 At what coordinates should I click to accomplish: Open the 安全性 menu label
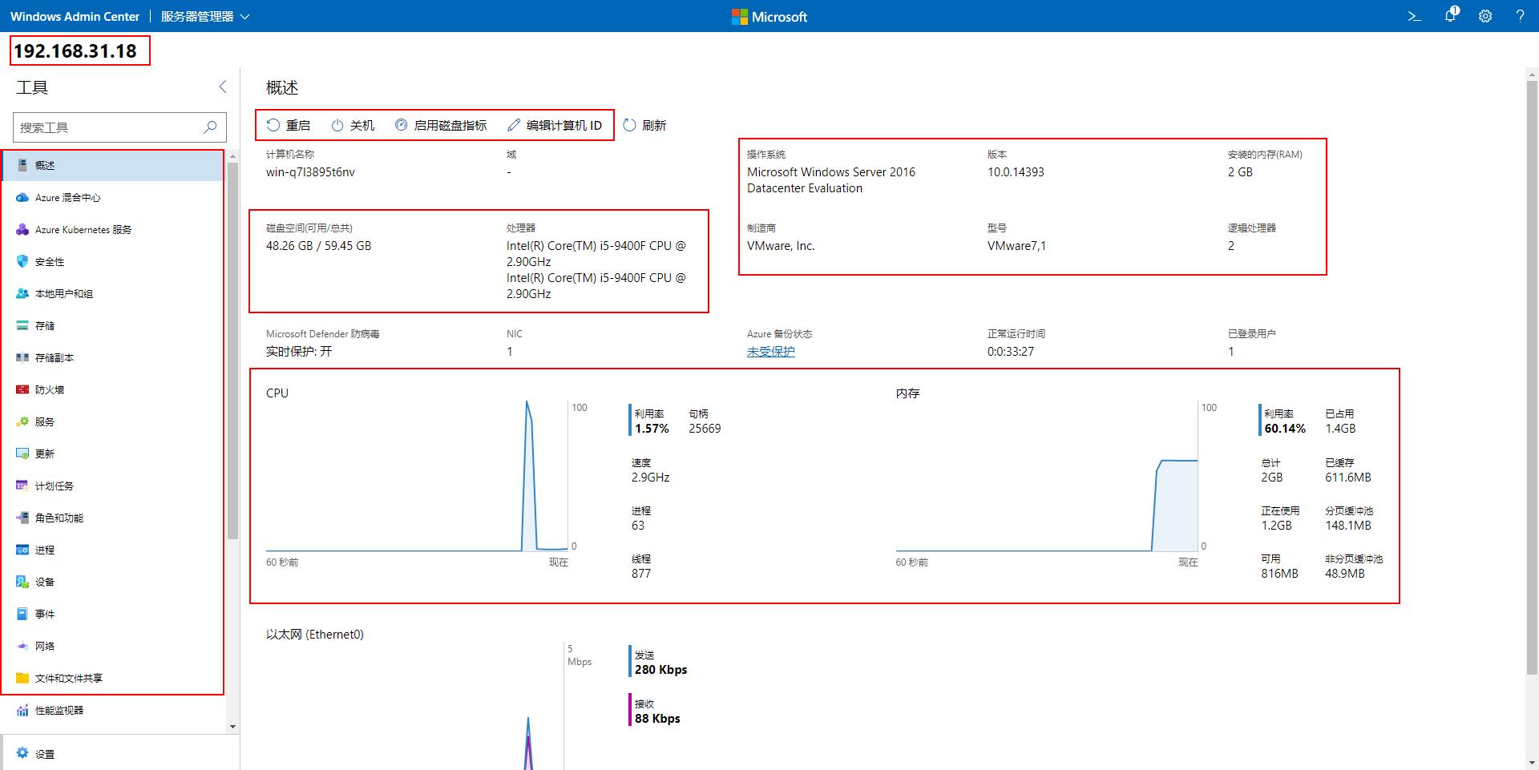[50, 261]
